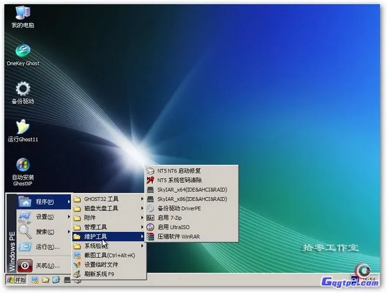
Task: Select the 自动安装 GhostXP desktop icon
Action: pos(23,172)
